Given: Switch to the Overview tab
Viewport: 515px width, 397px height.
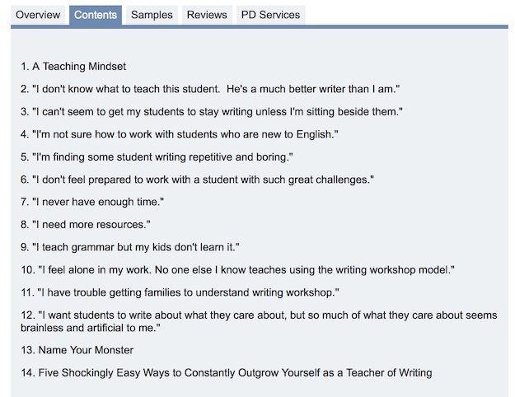Looking at the screenshot, I should pyautogui.click(x=38, y=15).
